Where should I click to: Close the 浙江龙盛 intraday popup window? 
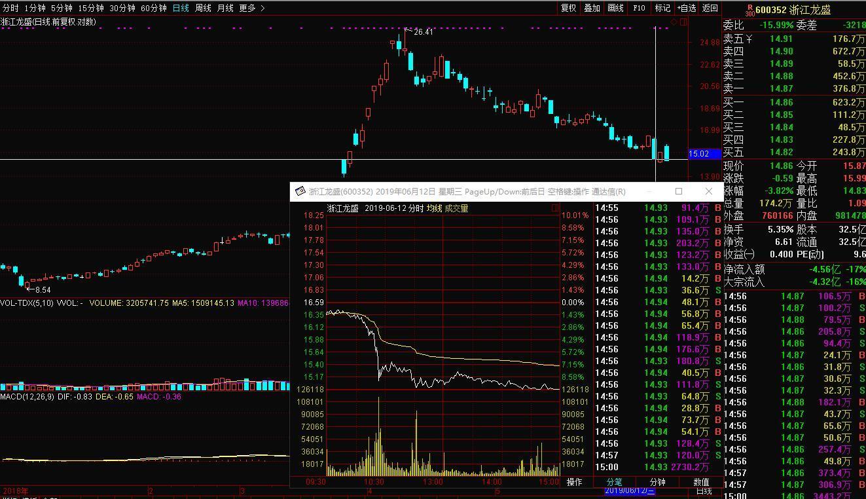(708, 191)
